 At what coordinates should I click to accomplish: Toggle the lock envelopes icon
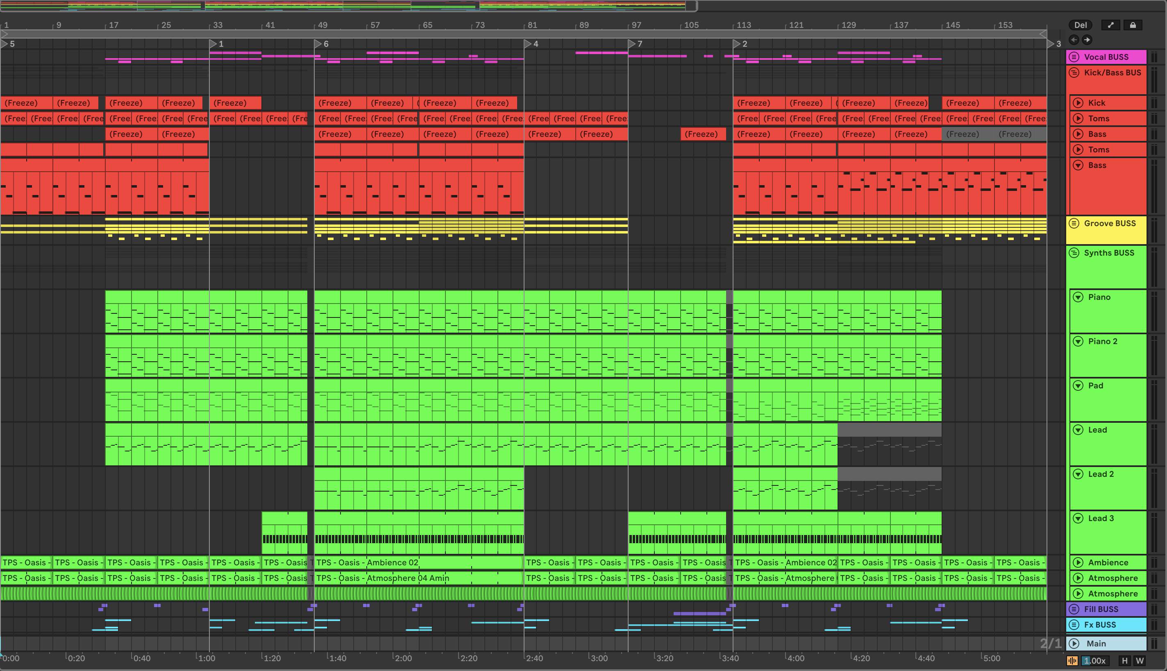(1133, 25)
